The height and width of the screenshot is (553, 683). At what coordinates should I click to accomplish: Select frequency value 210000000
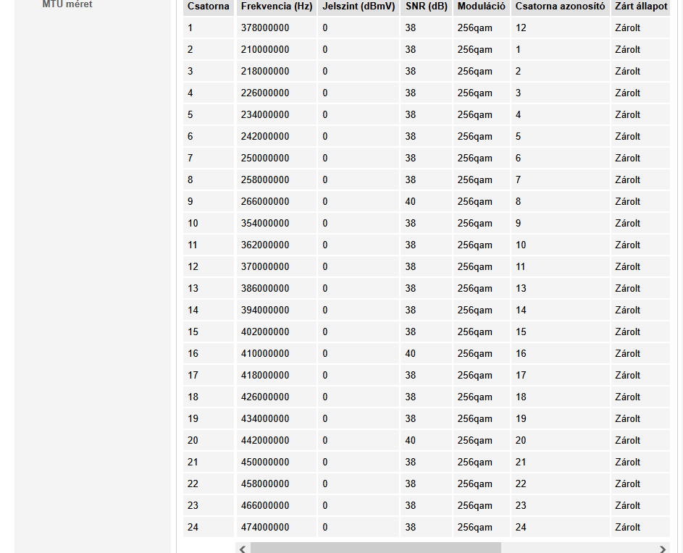(265, 50)
